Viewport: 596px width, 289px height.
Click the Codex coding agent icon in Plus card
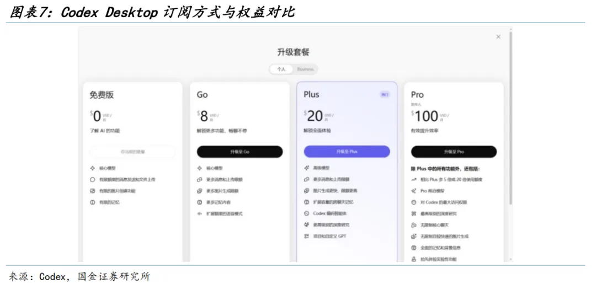tap(307, 213)
